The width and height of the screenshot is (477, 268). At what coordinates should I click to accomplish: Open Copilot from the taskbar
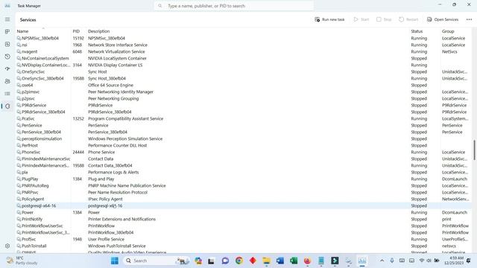(198, 261)
